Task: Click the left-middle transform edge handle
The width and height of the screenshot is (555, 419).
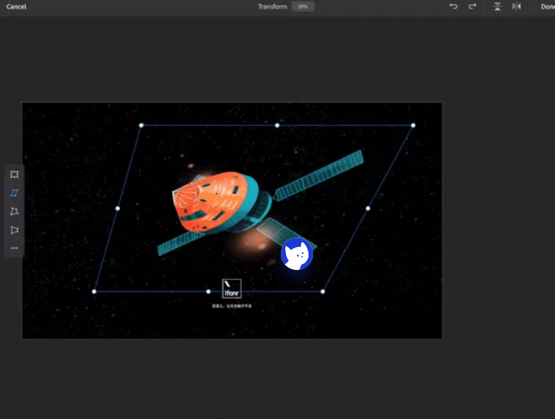Action: [x=118, y=208]
